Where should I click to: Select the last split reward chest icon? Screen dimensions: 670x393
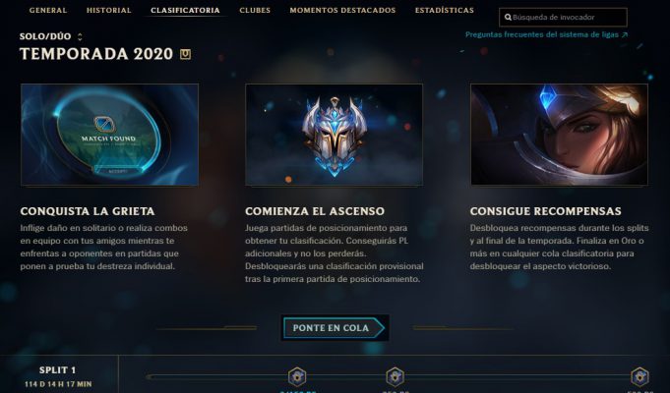point(640,376)
